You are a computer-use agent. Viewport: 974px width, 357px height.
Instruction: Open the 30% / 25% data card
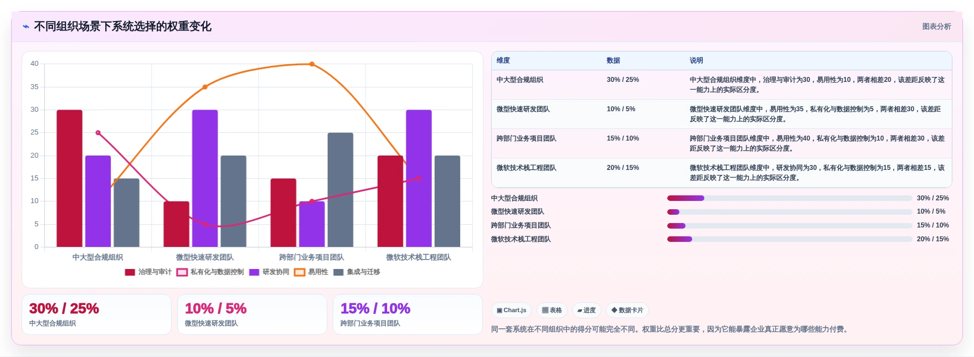[96, 314]
